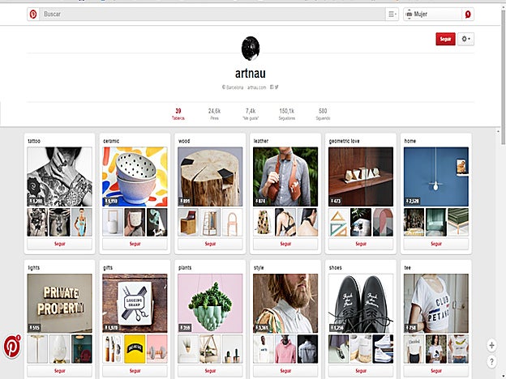Open the categories menu dropdown

(392, 15)
